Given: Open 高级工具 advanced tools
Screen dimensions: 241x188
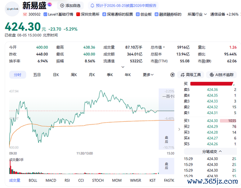Looking at the screenshot, I should [x=191, y=75].
